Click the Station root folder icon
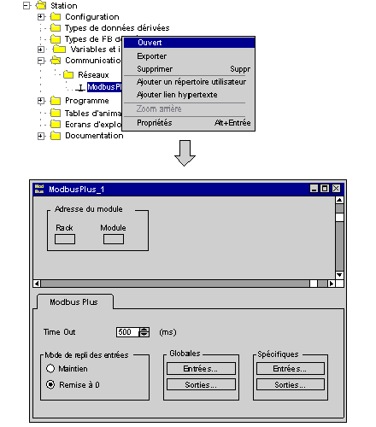Viewport: 376px width, 427px height. click(41, 5)
